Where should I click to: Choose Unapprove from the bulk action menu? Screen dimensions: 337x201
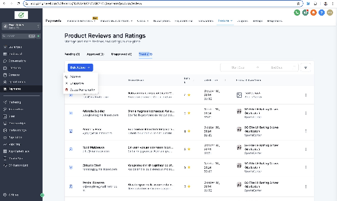[81, 83]
